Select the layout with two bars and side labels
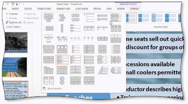Image resolution: width=188 pixels, height=104 pixels. pyautogui.click(x=49, y=28)
